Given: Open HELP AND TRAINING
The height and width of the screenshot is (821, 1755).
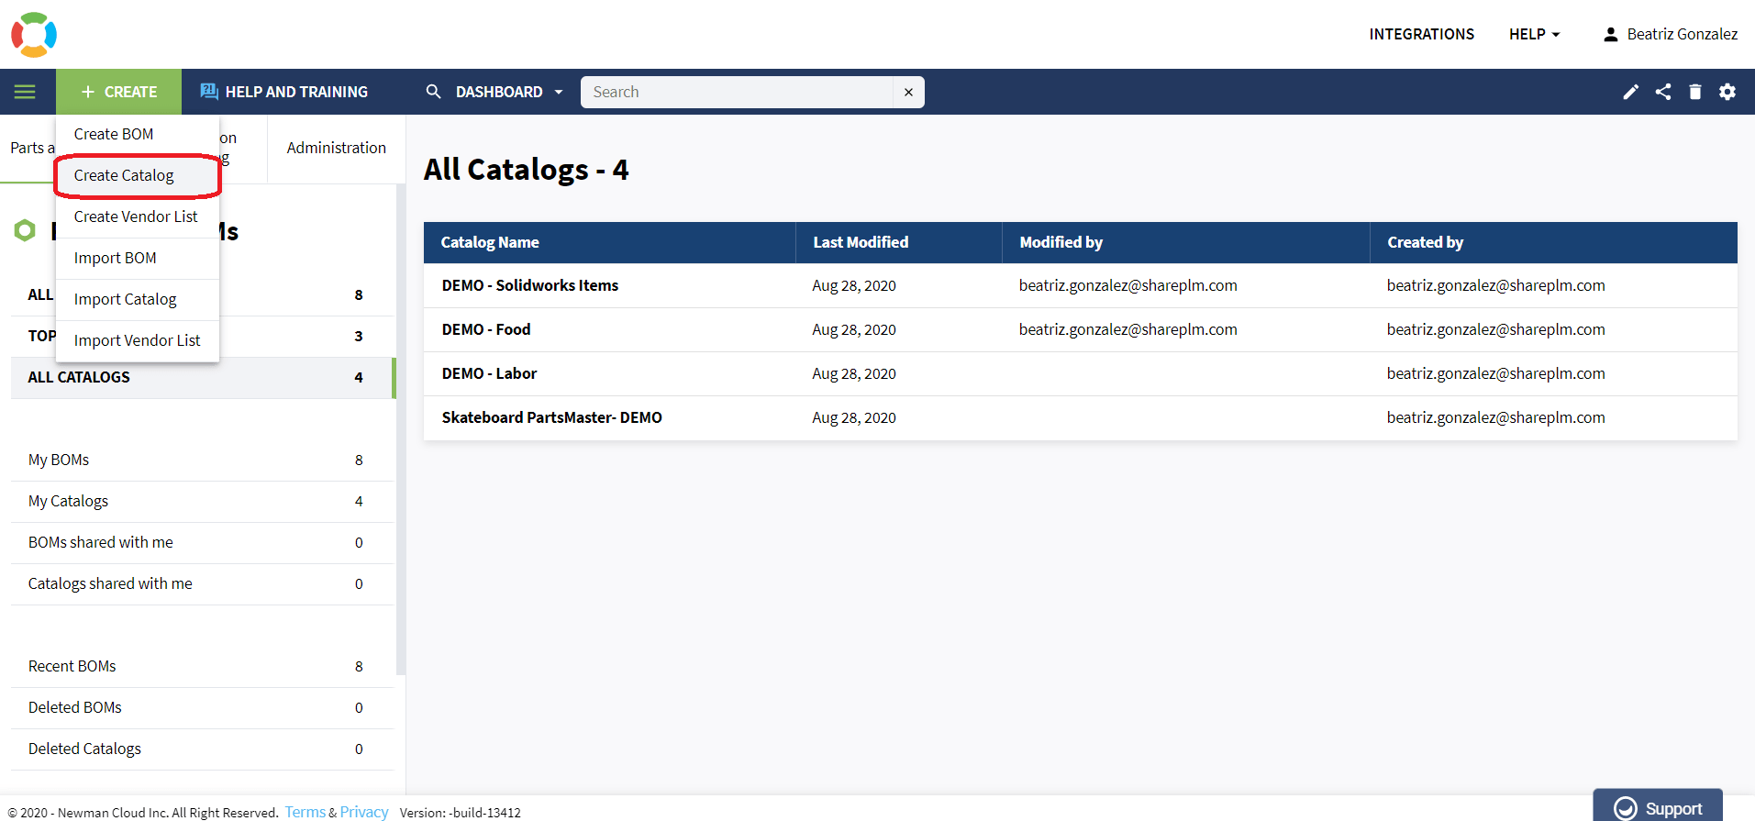Looking at the screenshot, I should (x=284, y=92).
